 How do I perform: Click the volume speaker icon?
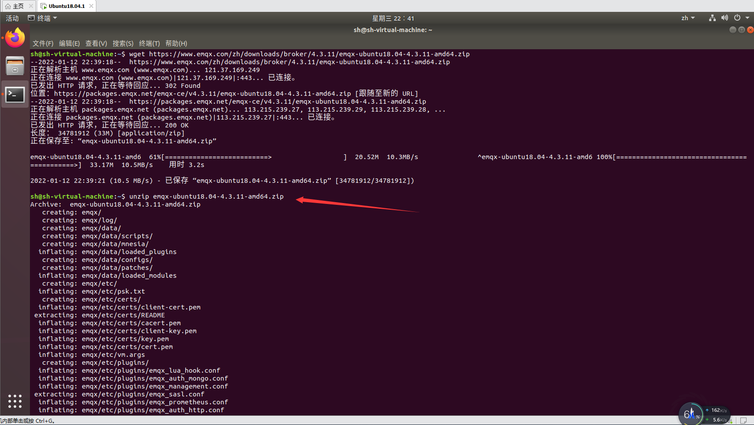[725, 18]
